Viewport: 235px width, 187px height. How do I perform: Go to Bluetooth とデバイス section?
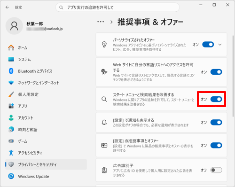point(46,71)
